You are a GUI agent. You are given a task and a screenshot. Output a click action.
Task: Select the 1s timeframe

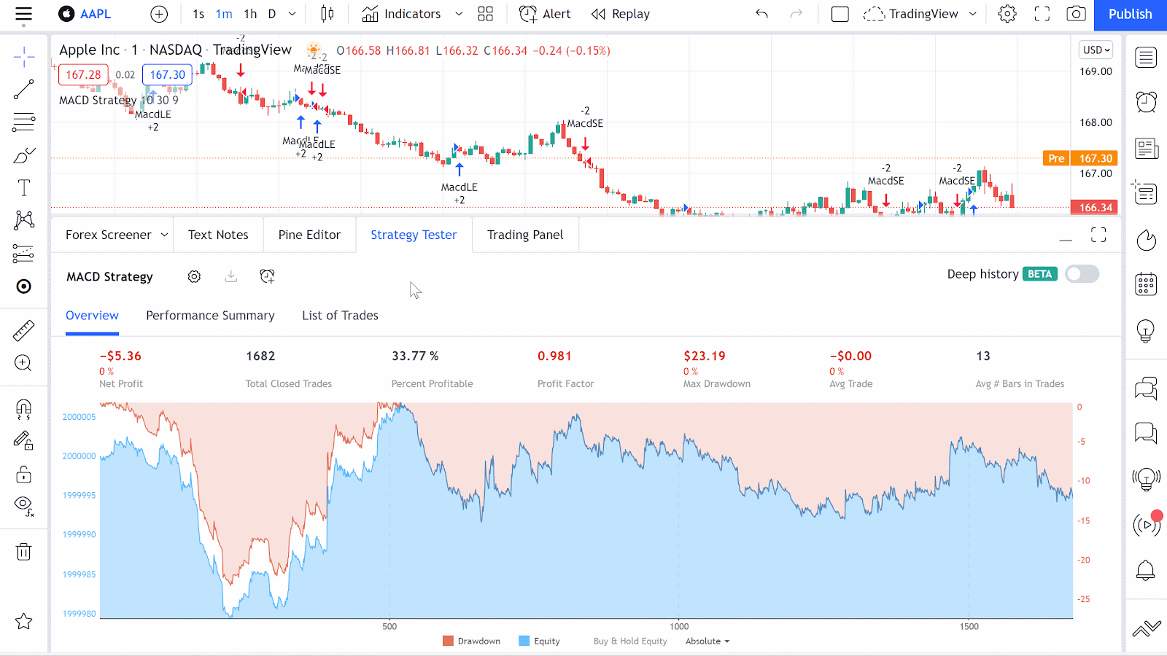(x=198, y=14)
